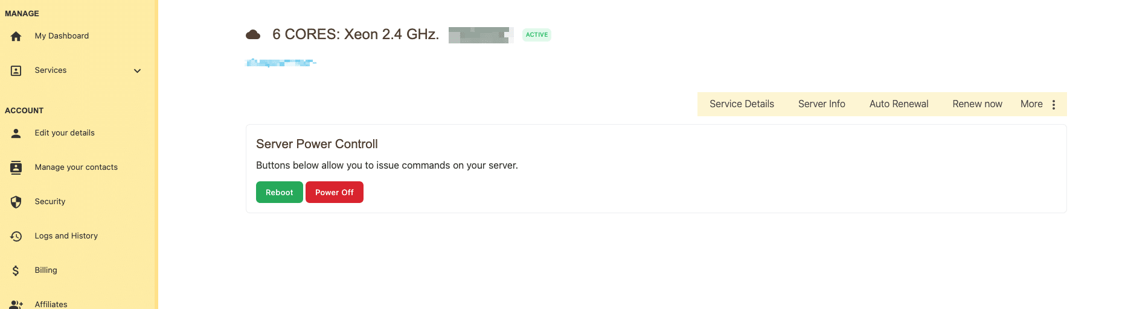Click the red Power Off button
The width and height of the screenshot is (1125, 309).
pos(335,192)
